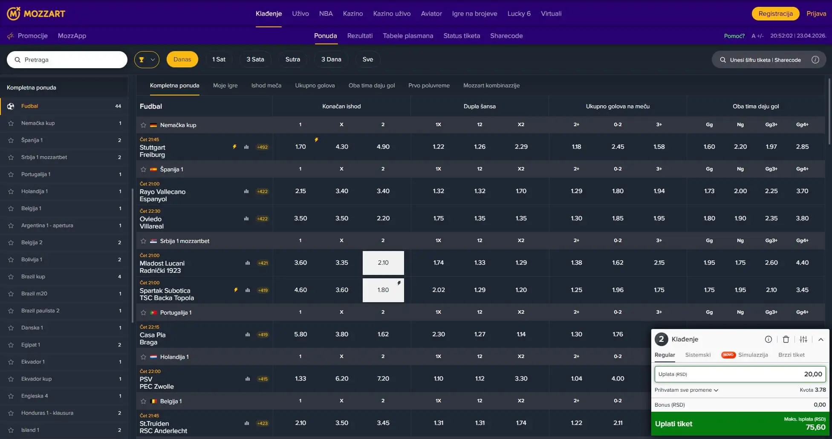Viewport: 832px width, 439px height.
Task: Expand +419 markets for Casa Pia Braga
Action: pyautogui.click(x=263, y=335)
